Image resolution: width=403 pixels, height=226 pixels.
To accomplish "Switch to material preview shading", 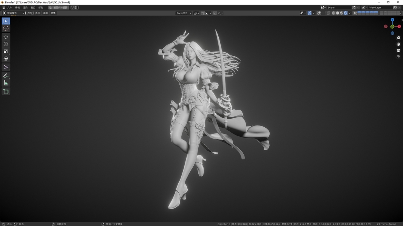I will coord(341,13).
